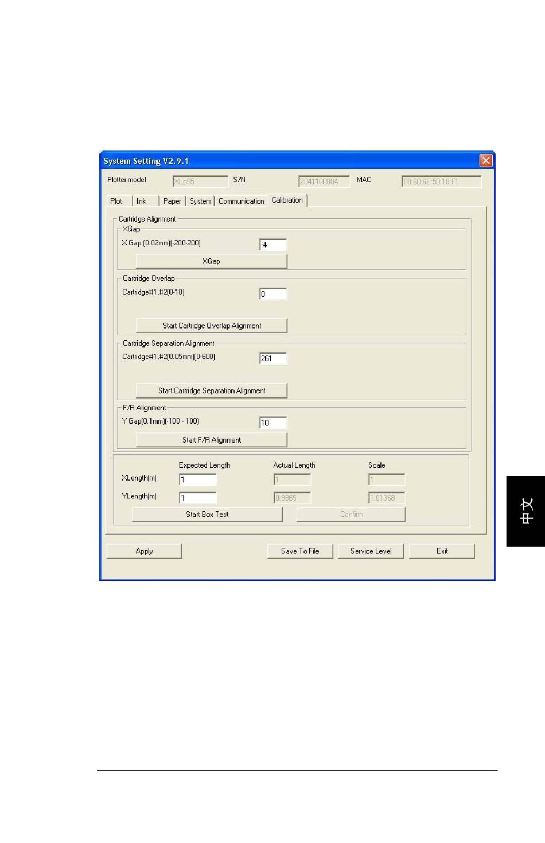Click the XLength Expected Length field
545x843 pixels.
197,479
